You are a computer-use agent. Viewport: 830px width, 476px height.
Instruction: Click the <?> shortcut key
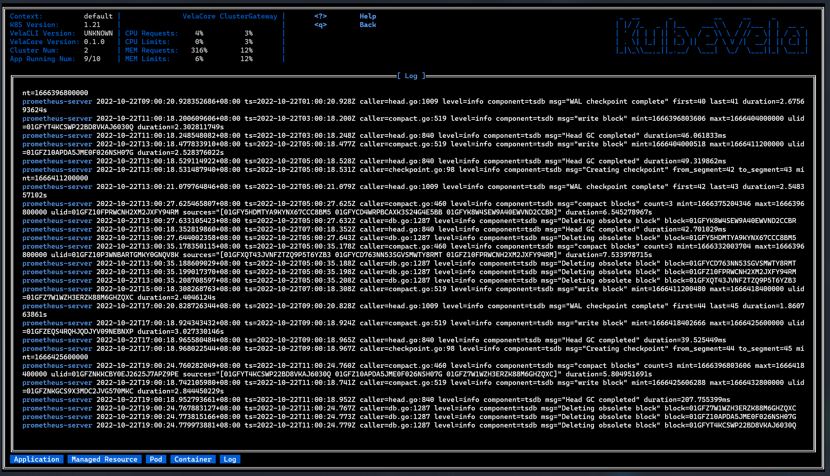[x=320, y=16]
